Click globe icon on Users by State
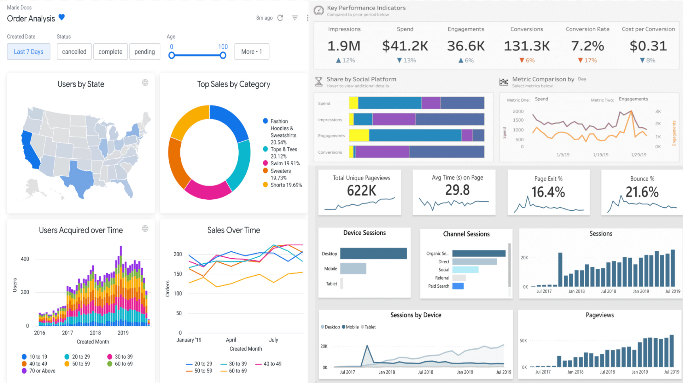This screenshot has width=683, height=383. [x=145, y=83]
